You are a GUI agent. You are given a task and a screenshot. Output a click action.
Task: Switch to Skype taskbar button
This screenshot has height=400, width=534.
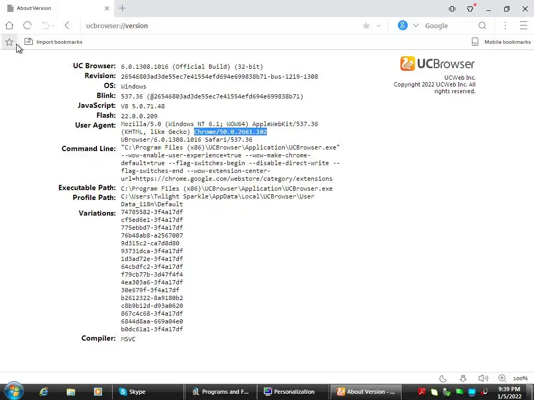pyautogui.click(x=149, y=392)
